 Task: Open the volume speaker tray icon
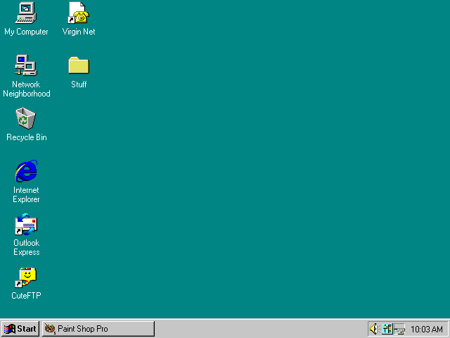pos(373,329)
